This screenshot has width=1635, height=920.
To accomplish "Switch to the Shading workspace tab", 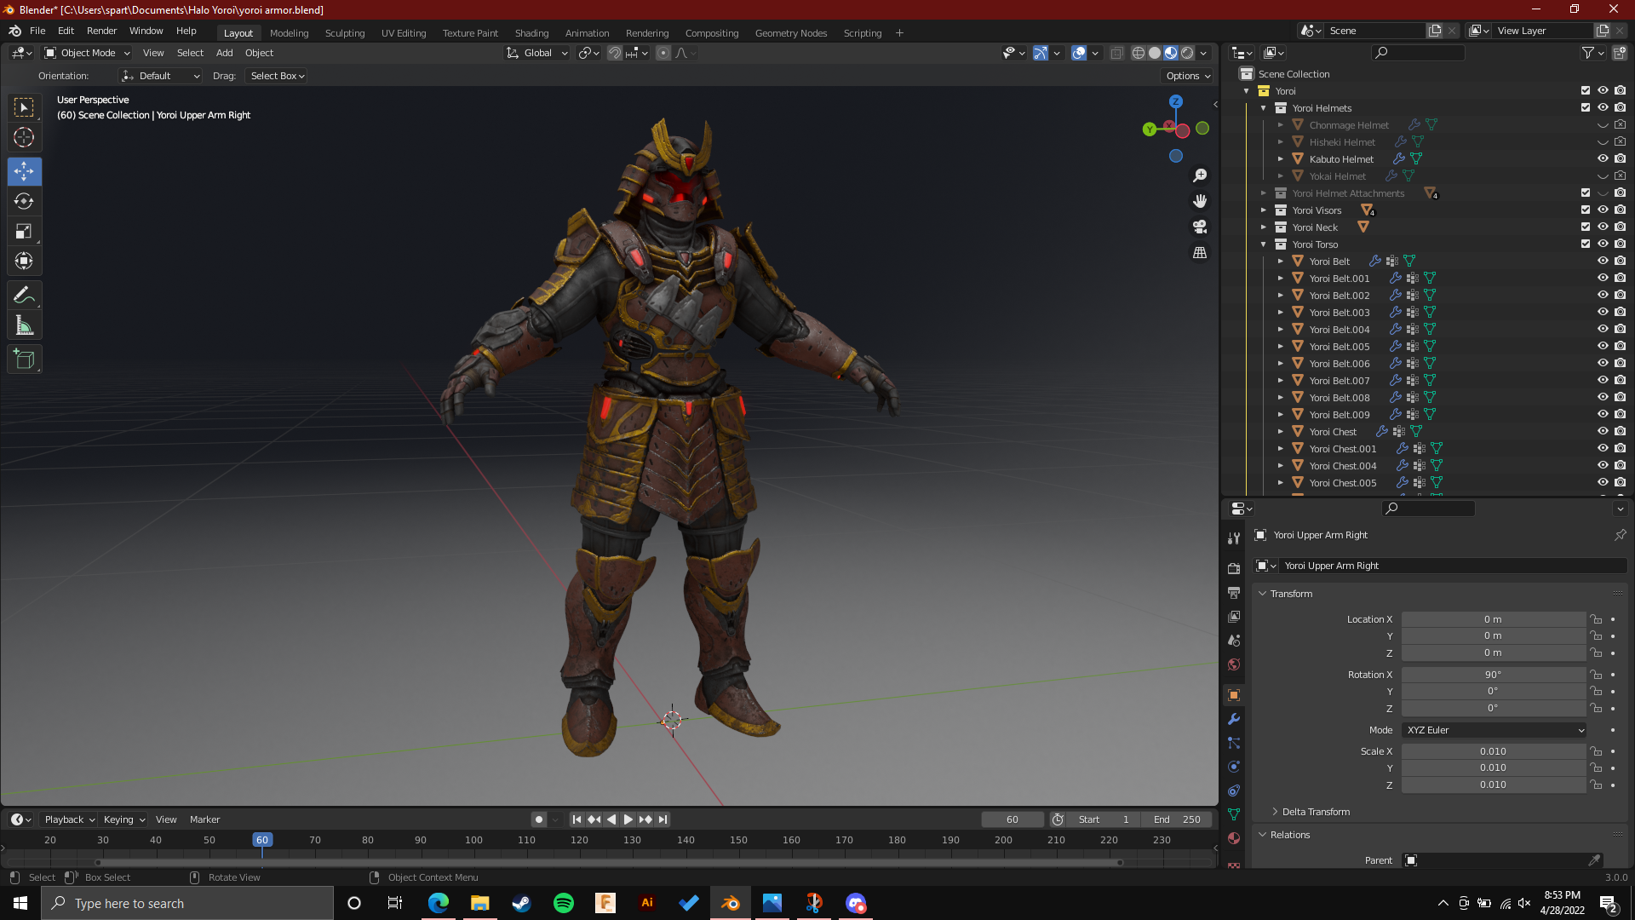I will 531,33.
